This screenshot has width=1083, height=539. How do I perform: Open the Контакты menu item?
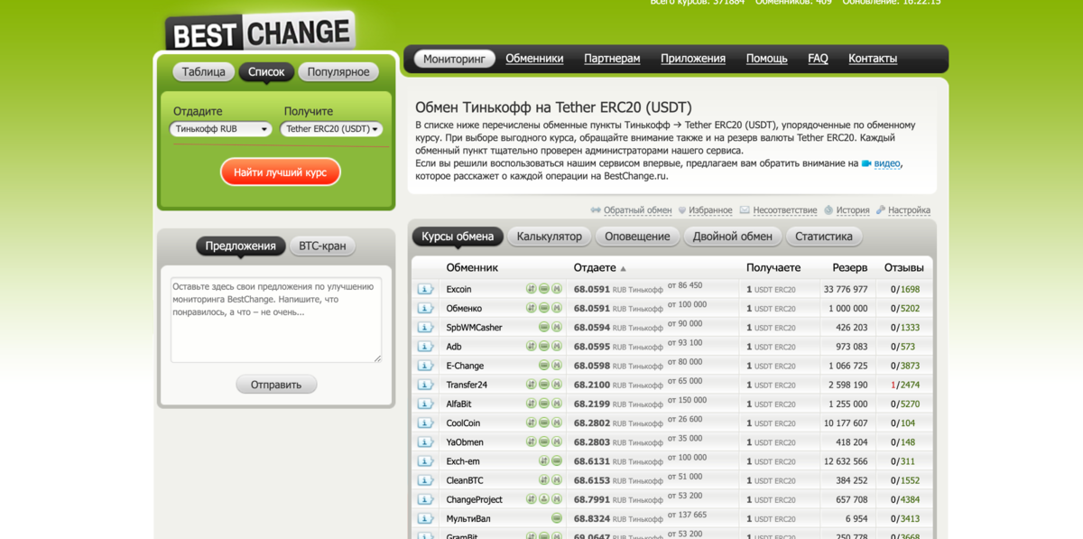coord(873,59)
